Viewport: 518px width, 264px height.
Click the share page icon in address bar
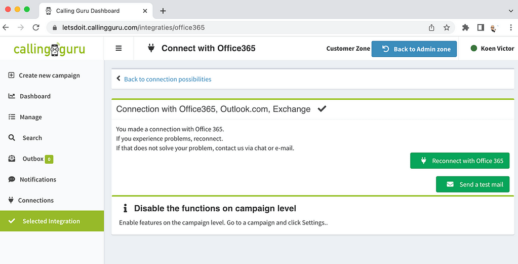click(431, 28)
